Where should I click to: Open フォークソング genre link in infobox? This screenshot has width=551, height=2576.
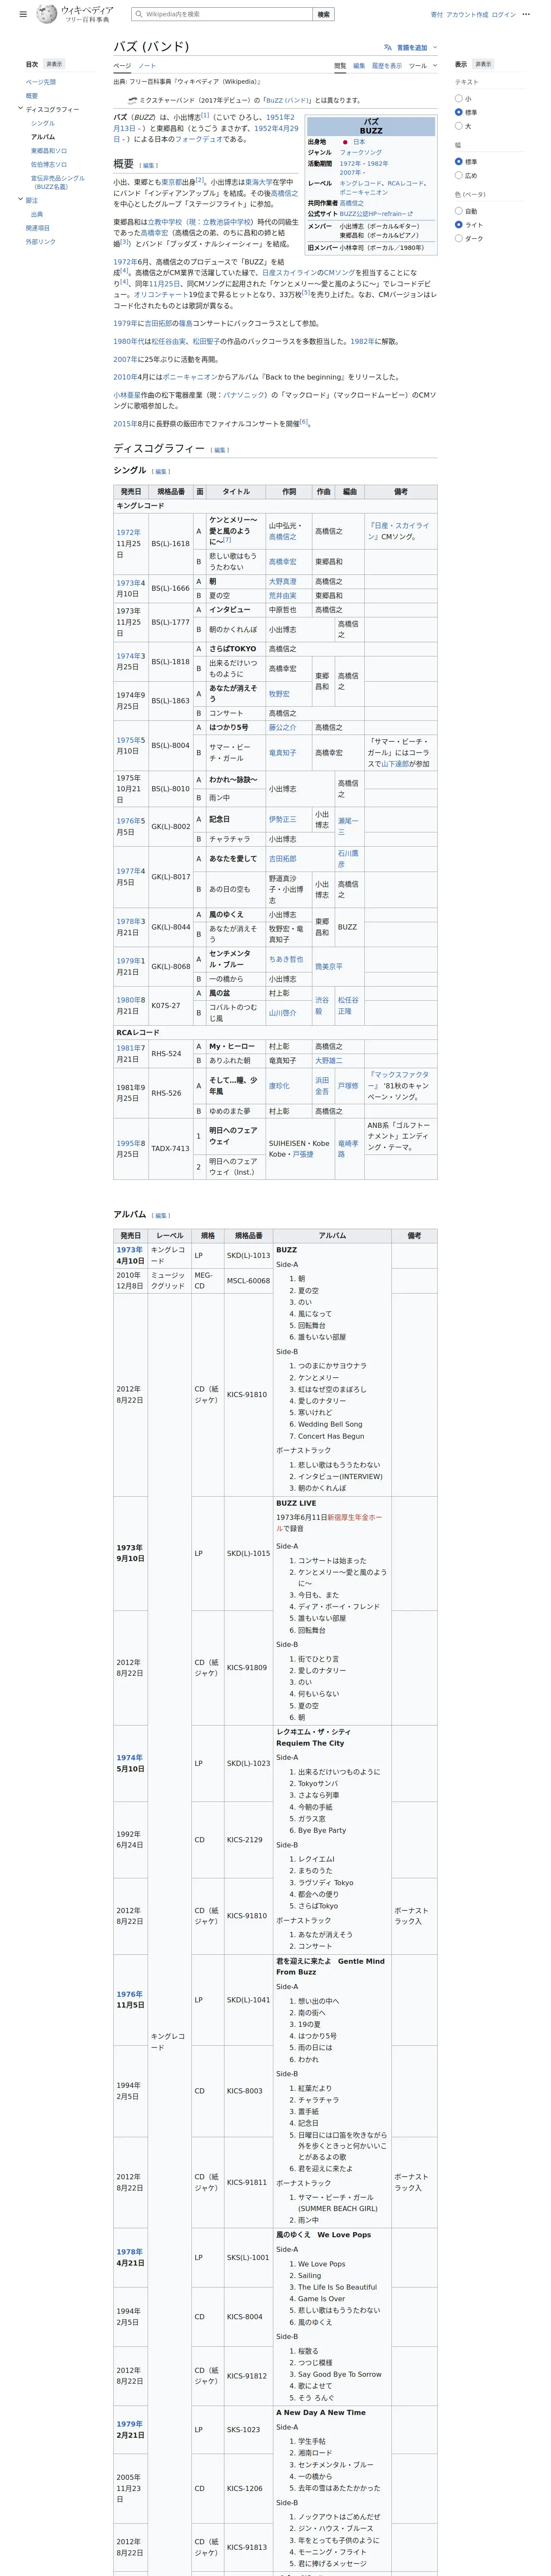(x=360, y=152)
